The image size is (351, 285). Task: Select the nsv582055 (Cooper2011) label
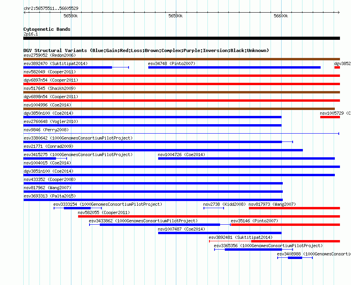point(104,212)
